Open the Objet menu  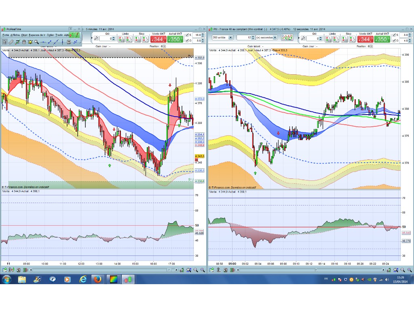point(24,35)
